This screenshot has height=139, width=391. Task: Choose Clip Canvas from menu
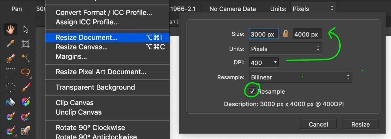107,103
